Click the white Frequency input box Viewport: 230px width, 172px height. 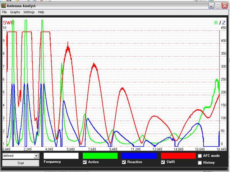point(61,156)
